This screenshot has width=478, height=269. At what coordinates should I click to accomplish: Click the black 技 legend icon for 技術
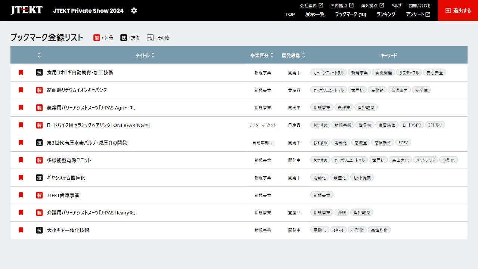pyautogui.click(x=124, y=38)
